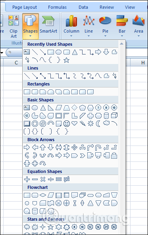The width and height of the screenshot is (148, 235).
Task: Select the smiley face shape
Action: click(67, 124)
